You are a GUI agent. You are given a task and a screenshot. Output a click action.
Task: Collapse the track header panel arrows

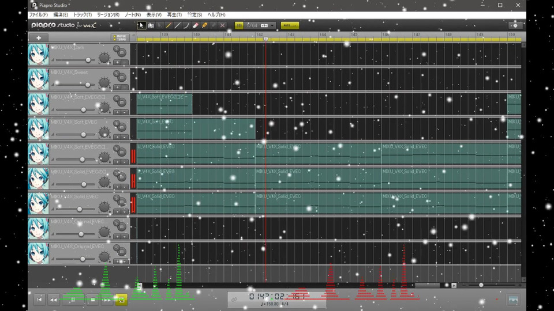(133, 36)
